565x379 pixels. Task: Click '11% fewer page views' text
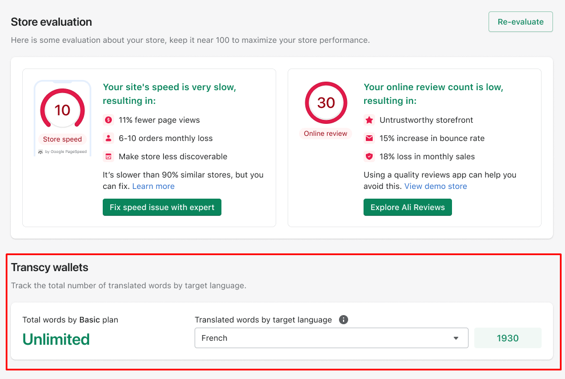159,120
